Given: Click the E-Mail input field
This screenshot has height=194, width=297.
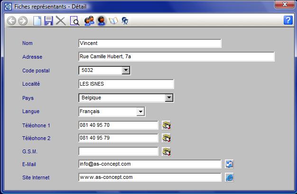Looking at the screenshot, I should coord(150,164).
